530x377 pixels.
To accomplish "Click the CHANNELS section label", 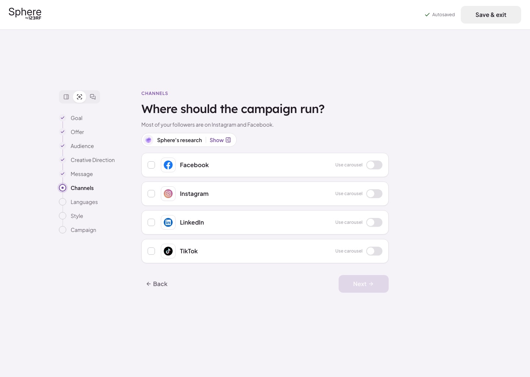I will [155, 94].
